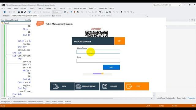Click the bookmark icon in toolbar
This screenshot has width=196, height=110.
click(122, 12)
